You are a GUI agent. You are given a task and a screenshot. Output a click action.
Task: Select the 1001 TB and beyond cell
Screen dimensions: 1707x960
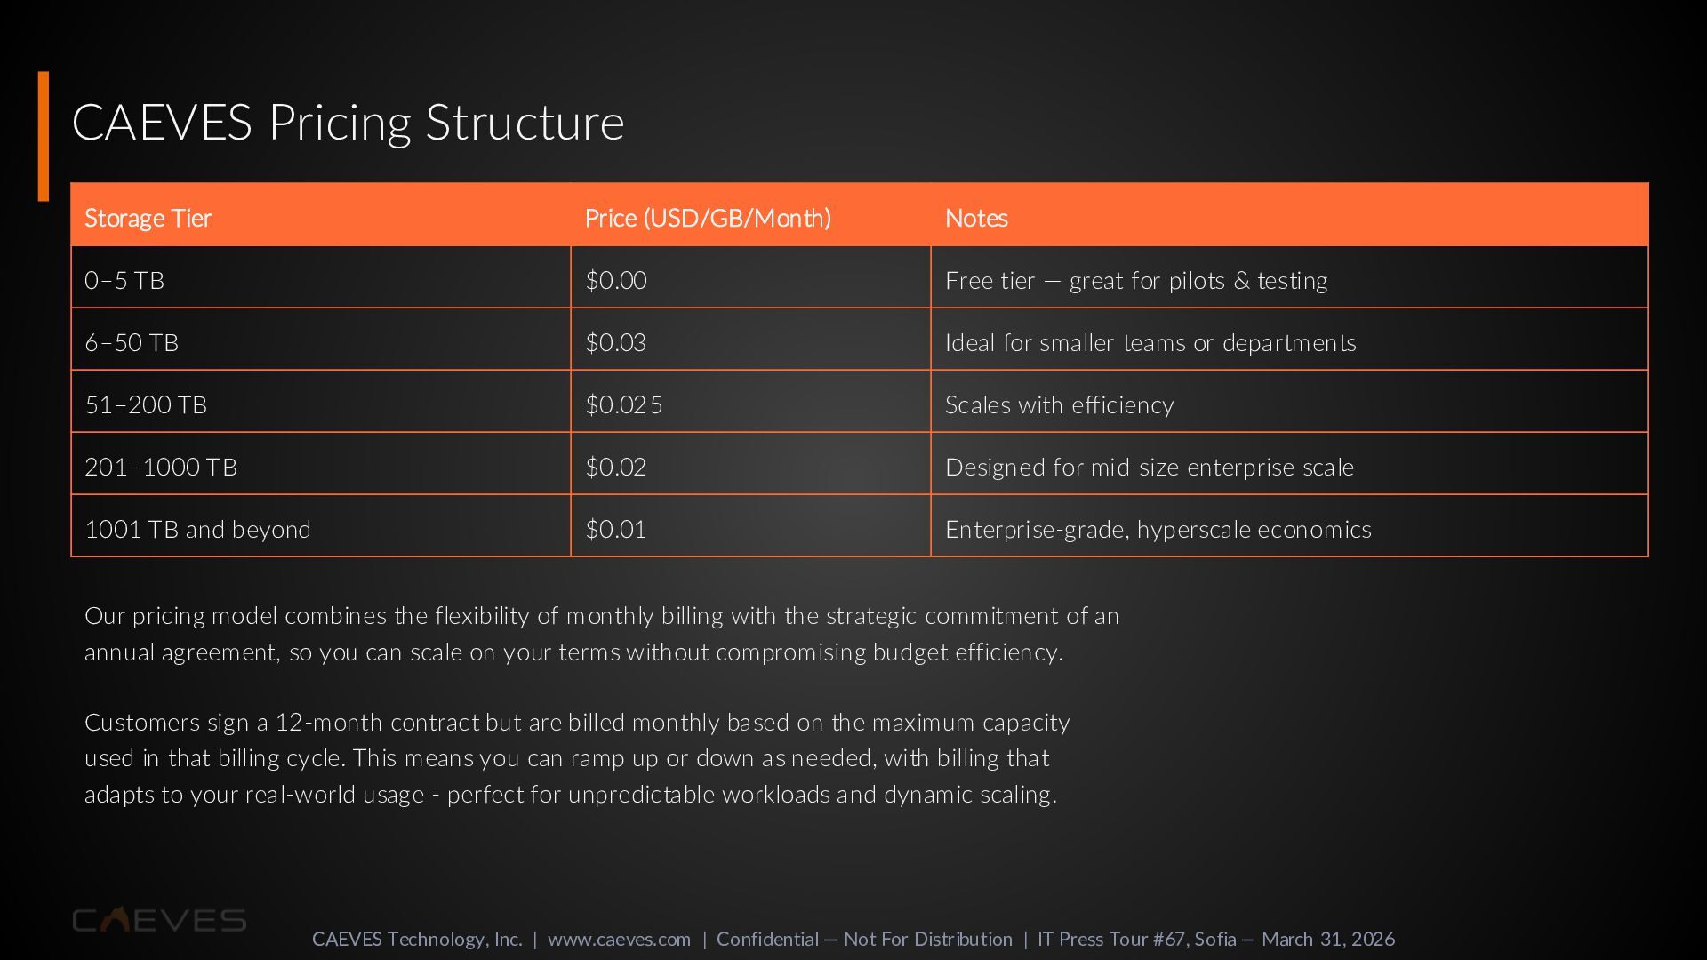point(197,529)
